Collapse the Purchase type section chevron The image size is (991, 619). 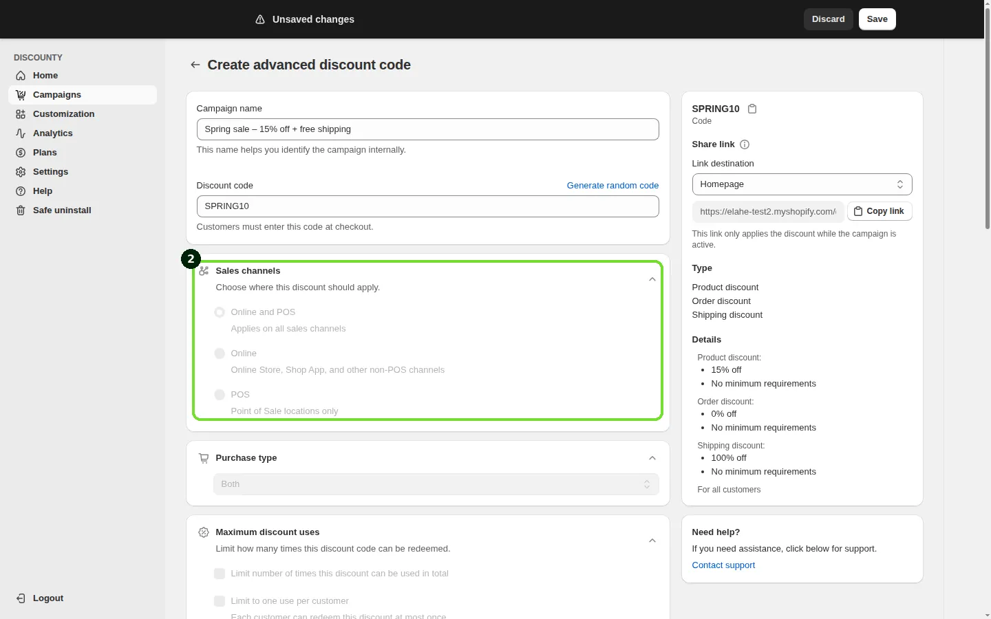click(652, 458)
